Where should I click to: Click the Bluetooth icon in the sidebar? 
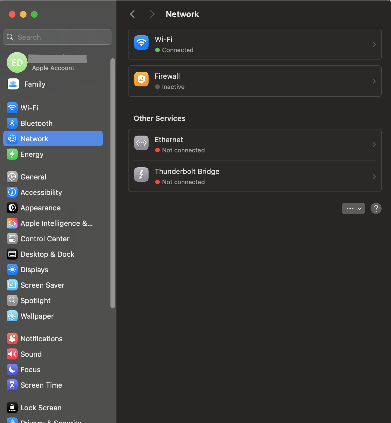[12, 123]
